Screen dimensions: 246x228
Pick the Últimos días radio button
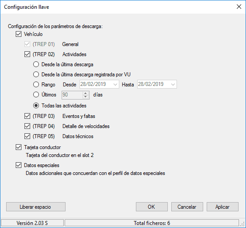[36, 95]
